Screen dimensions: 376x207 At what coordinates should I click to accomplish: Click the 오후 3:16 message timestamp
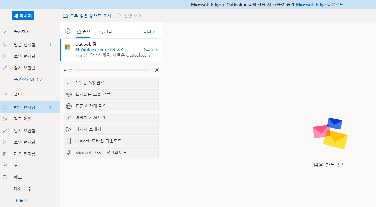pos(150,50)
